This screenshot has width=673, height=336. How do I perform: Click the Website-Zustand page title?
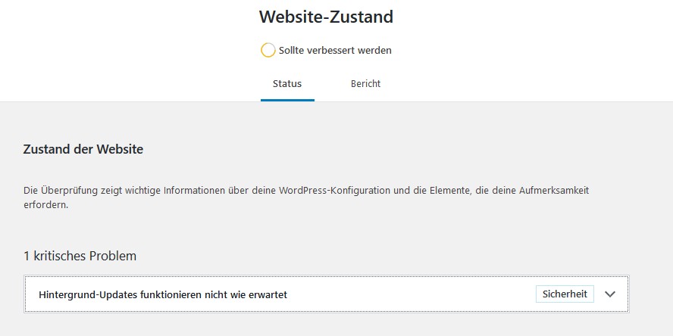click(326, 17)
